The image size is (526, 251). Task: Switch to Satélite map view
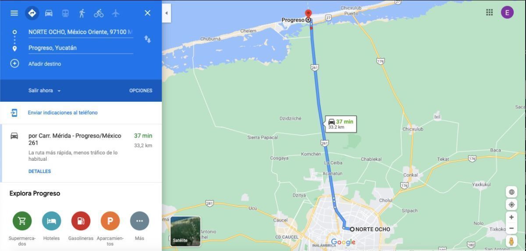click(x=185, y=231)
